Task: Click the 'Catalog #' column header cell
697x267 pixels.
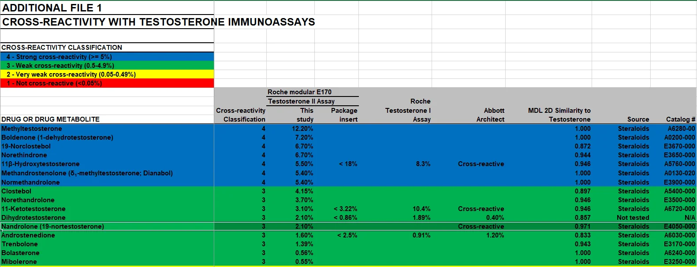Action: click(680, 119)
